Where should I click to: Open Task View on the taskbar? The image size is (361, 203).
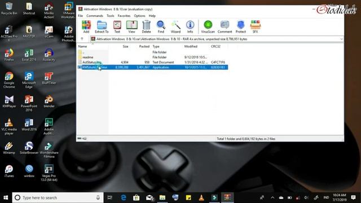coord(110,197)
